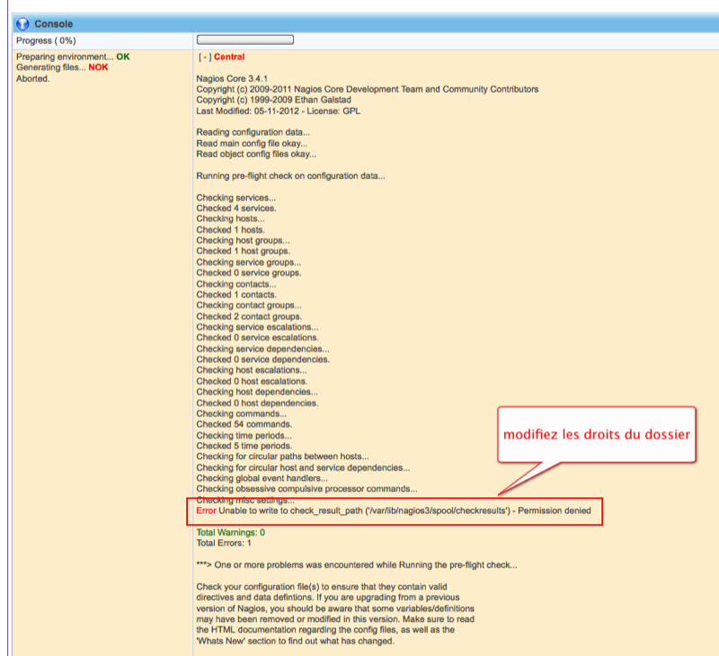Click the 'Generating files...' text
The image size is (719, 656).
pyautogui.click(x=50, y=67)
